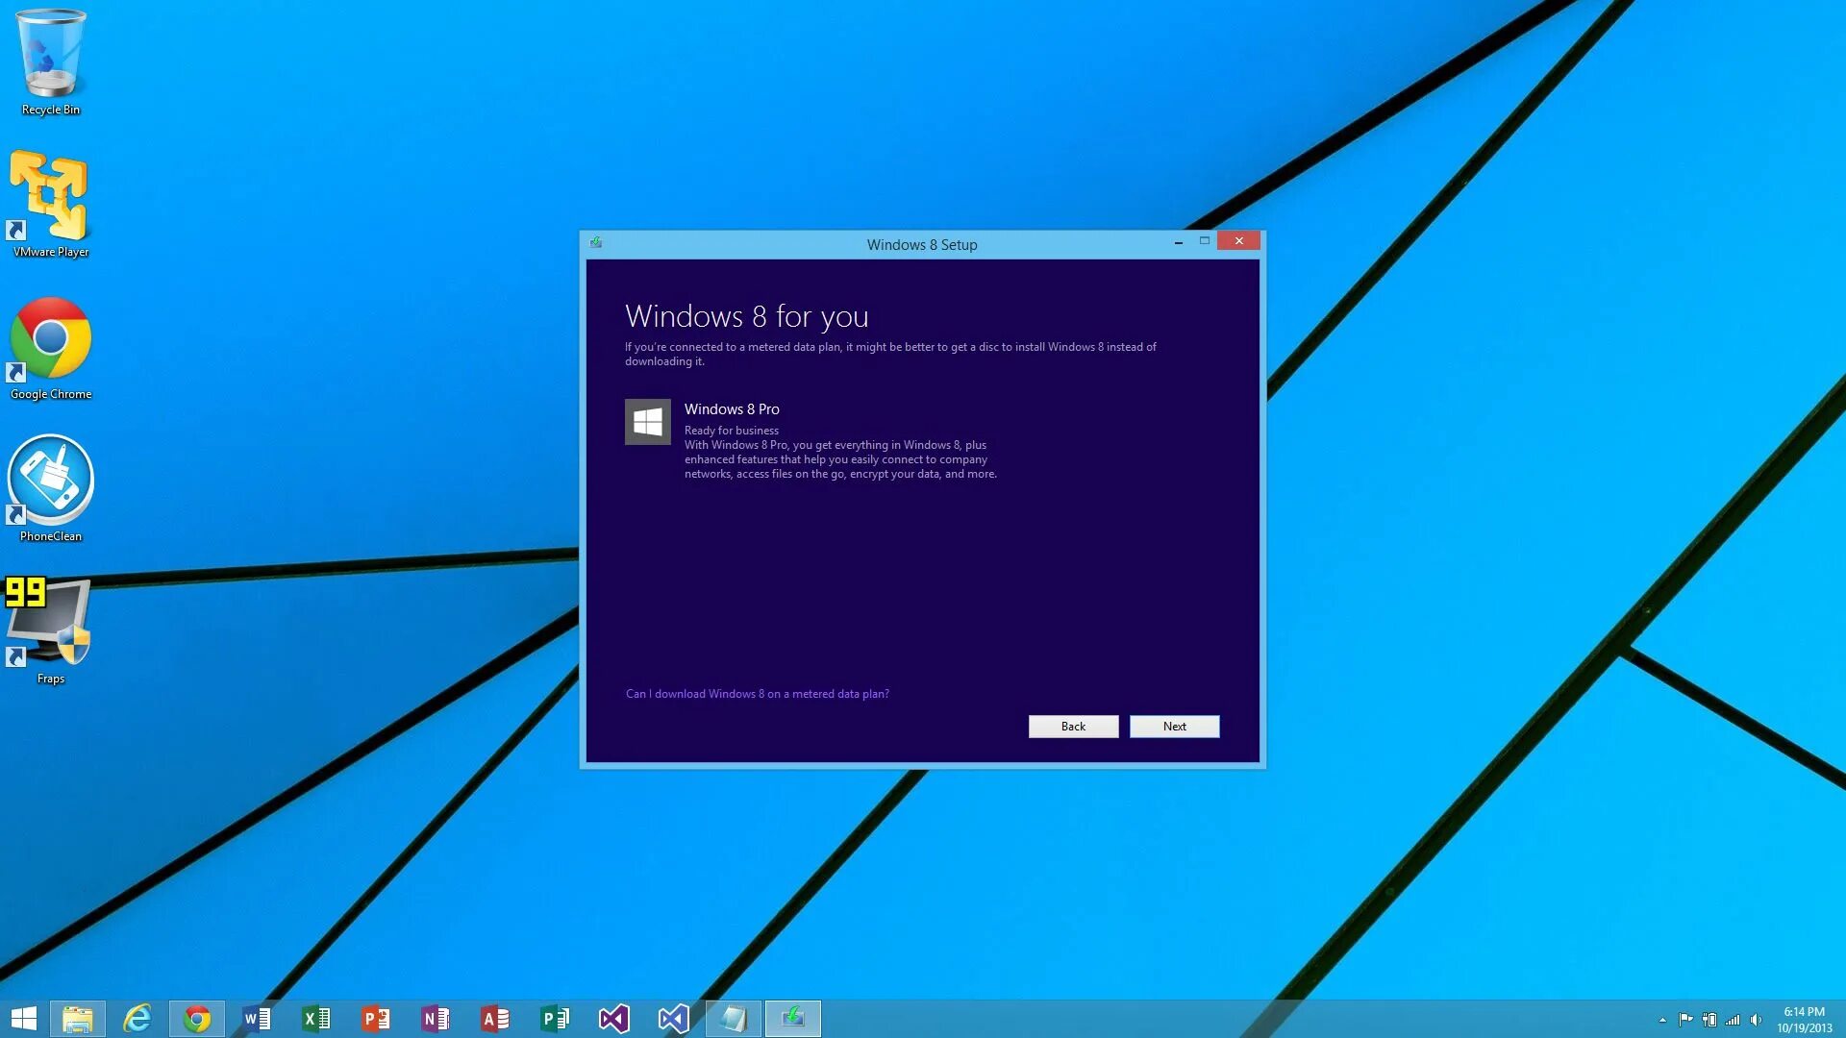Image resolution: width=1846 pixels, height=1038 pixels.
Task: Open Excel from the taskbar
Action: [316, 1019]
